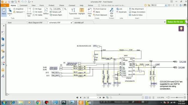Choose Fit Width view
Screen dimensions: 188x105
point(37,12)
